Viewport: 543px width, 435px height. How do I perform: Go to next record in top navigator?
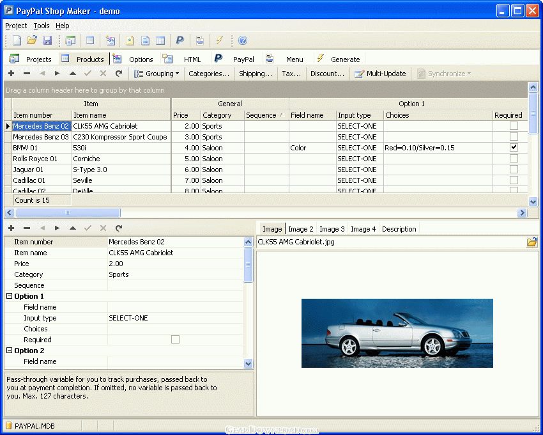click(x=57, y=73)
